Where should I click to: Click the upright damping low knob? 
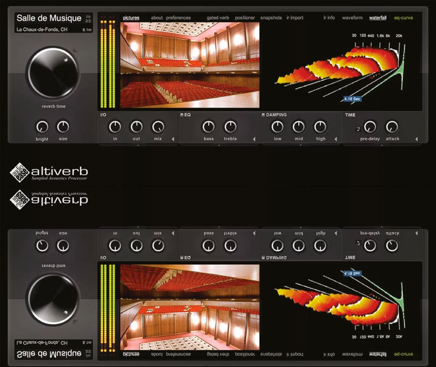277,127
